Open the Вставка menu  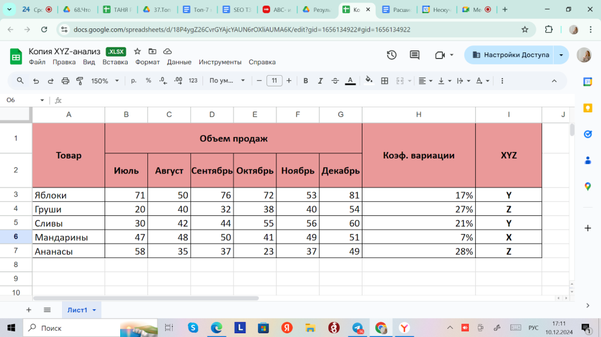[x=115, y=62]
